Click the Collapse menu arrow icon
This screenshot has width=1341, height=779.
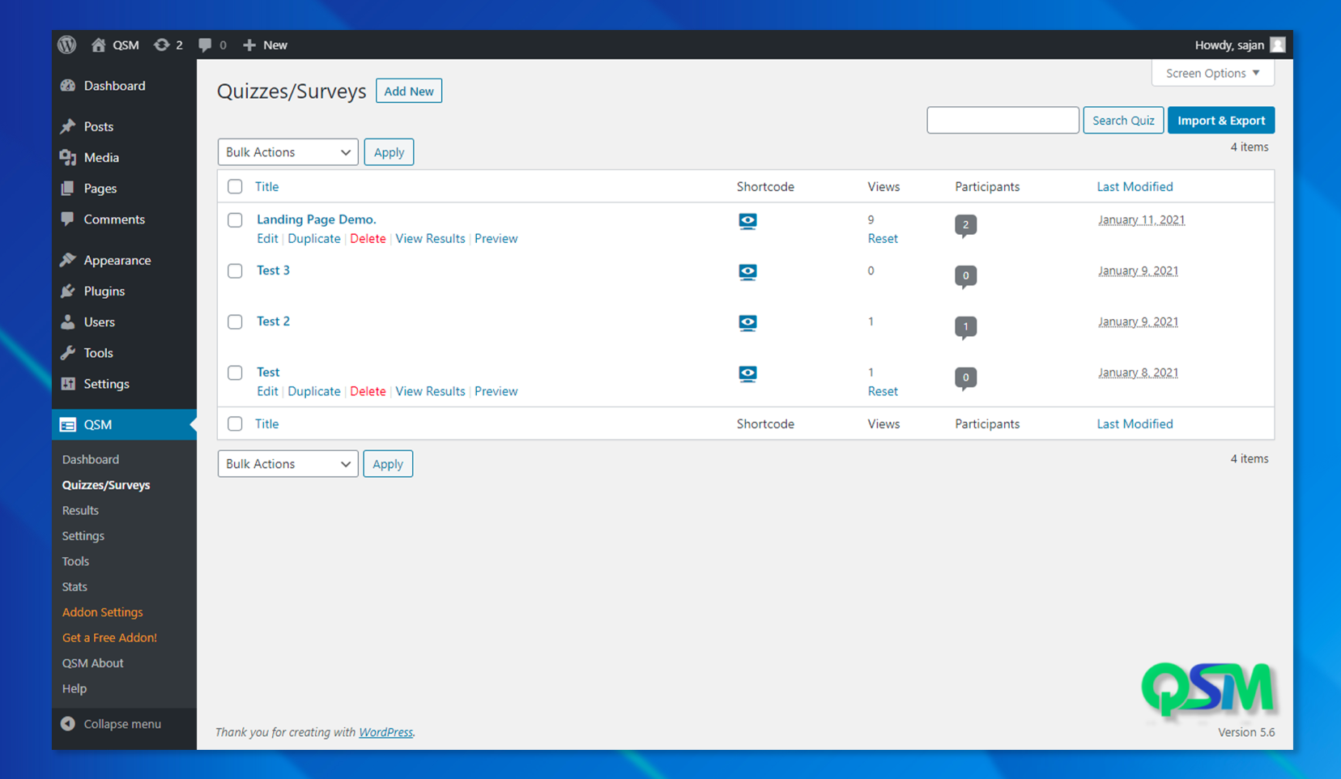[x=68, y=724]
